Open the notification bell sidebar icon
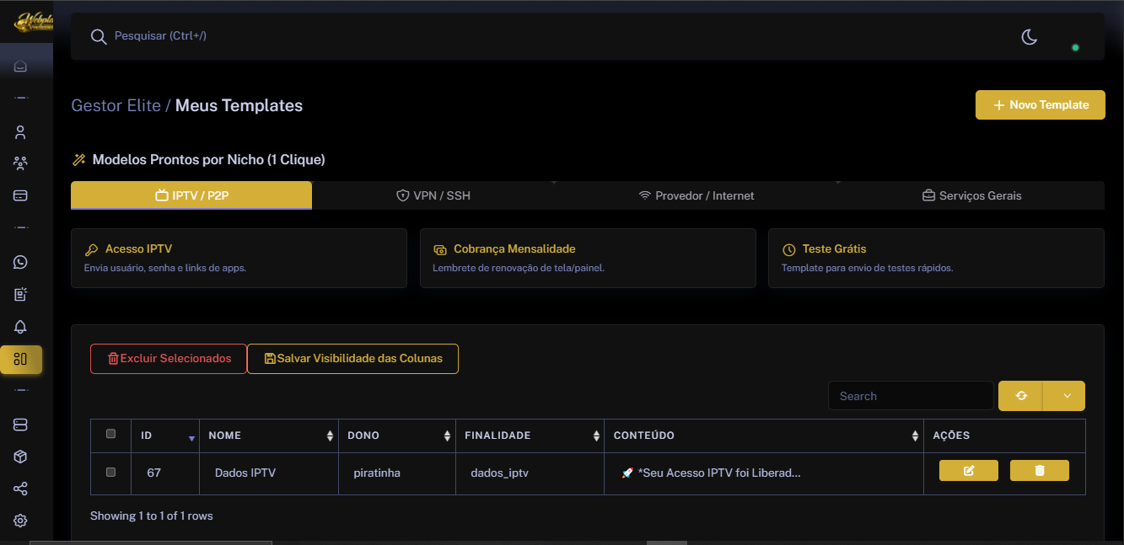This screenshot has width=1124, height=545. click(x=20, y=327)
